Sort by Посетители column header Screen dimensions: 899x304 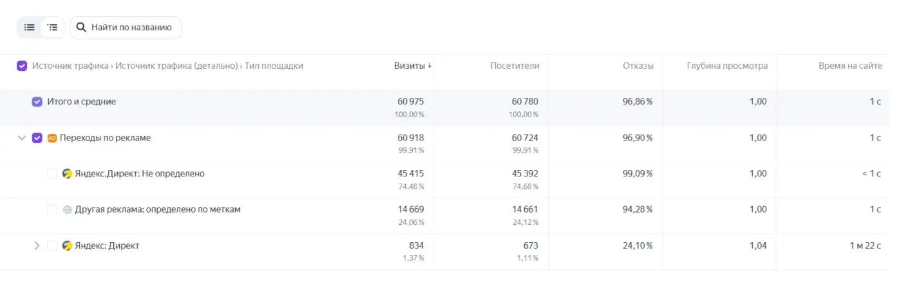point(515,66)
